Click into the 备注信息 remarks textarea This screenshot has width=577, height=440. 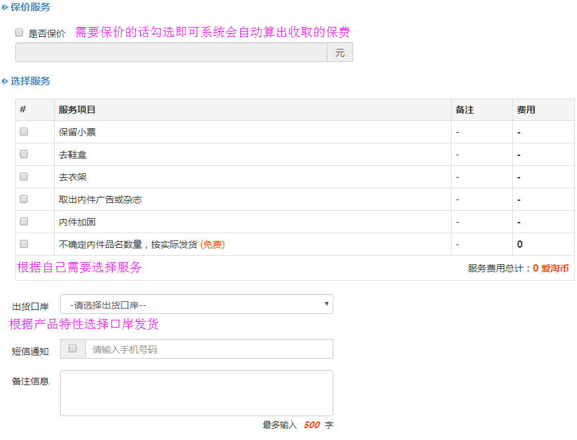click(x=197, y=393)
